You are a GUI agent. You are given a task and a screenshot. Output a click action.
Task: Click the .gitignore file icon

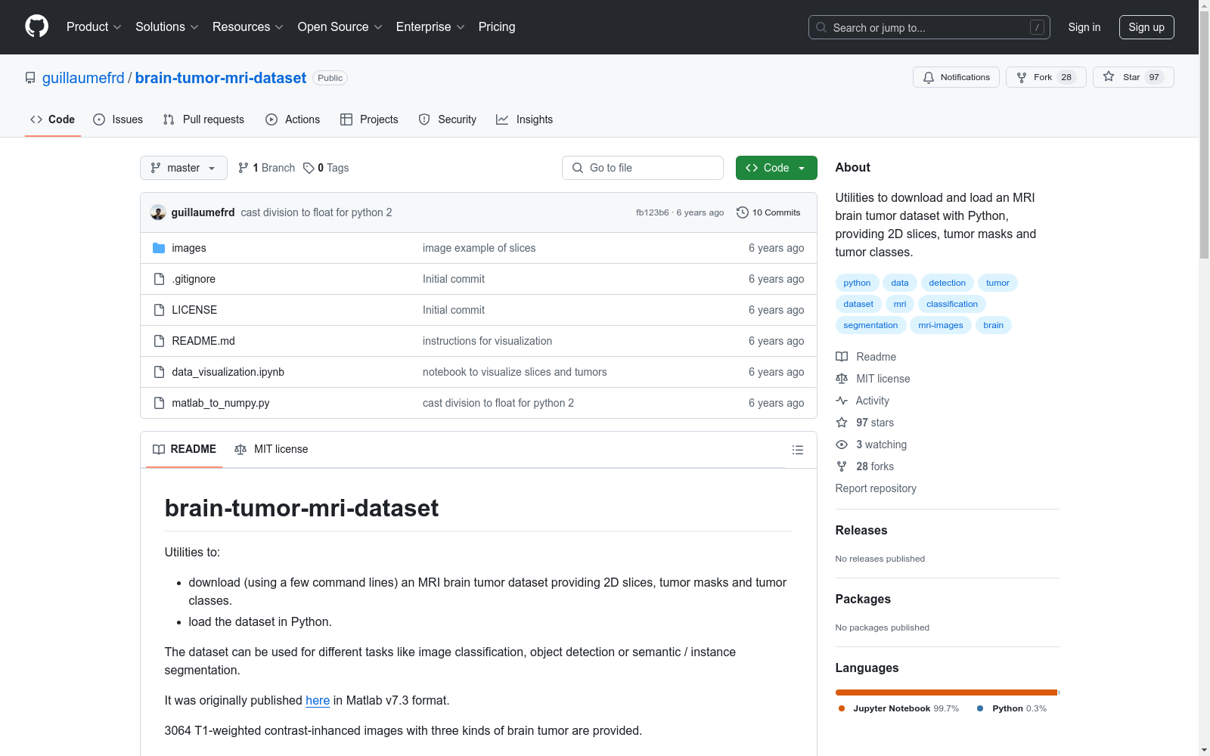point(159,279)
